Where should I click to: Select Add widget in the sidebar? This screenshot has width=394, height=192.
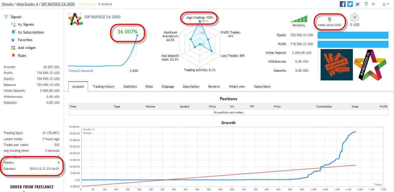pyautogui.click(x=27, y=48)
